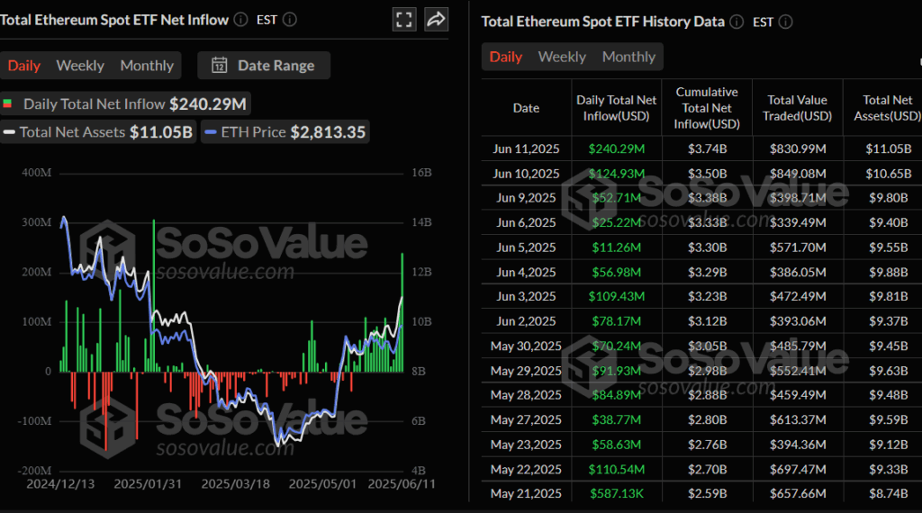This screenshot has height=513, width=922.
Task: Click info icon beside Net Inflow title
Action: (x=240, y=19)
